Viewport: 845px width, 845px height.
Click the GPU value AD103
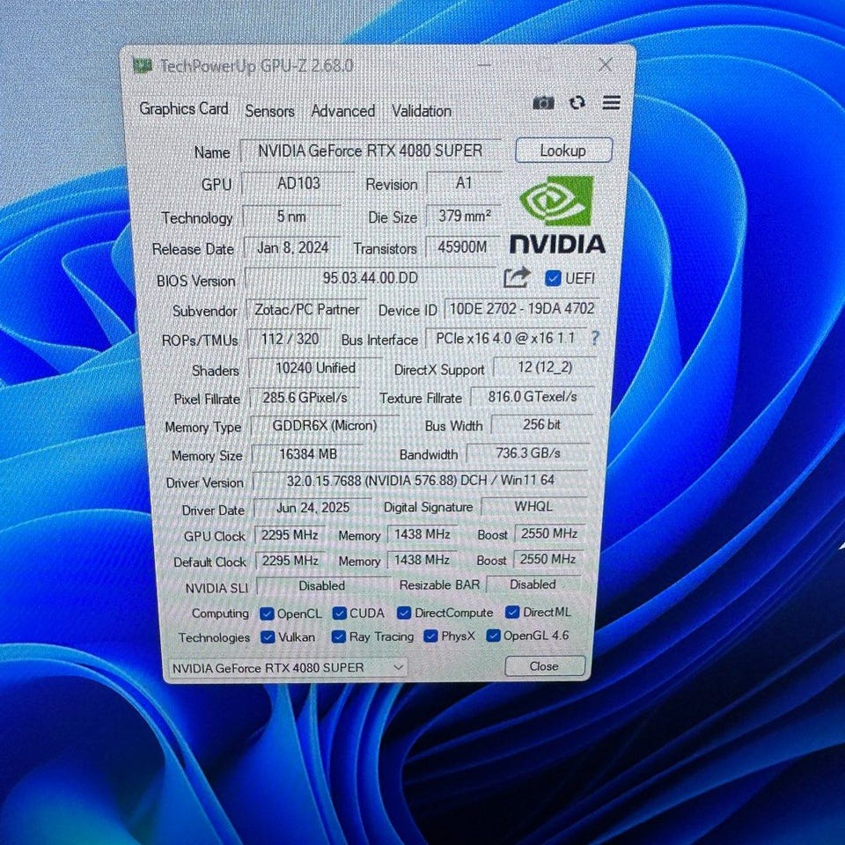pyautogui.click(x=298, y=184)
